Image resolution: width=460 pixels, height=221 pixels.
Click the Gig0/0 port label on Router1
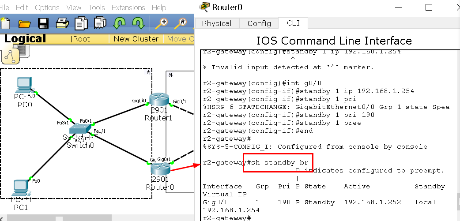[x=139, y=101]
